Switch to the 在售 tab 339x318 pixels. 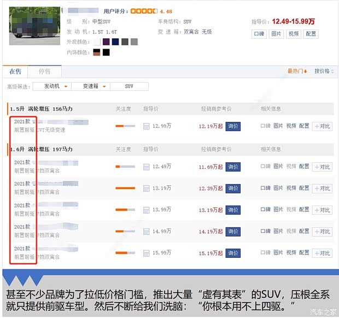point(15,72)
